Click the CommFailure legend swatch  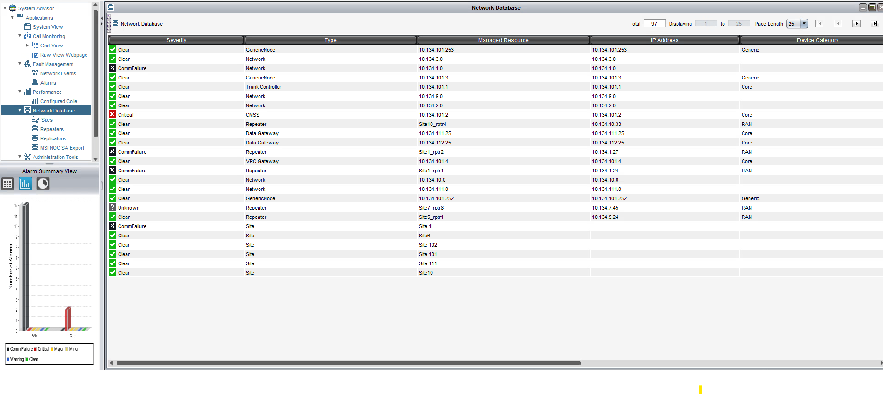click(8, 349)
